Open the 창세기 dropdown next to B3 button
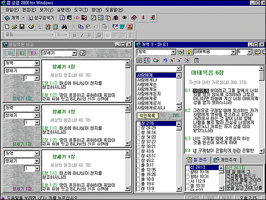Viewport: 266px width, 200px height. [74, 53]
